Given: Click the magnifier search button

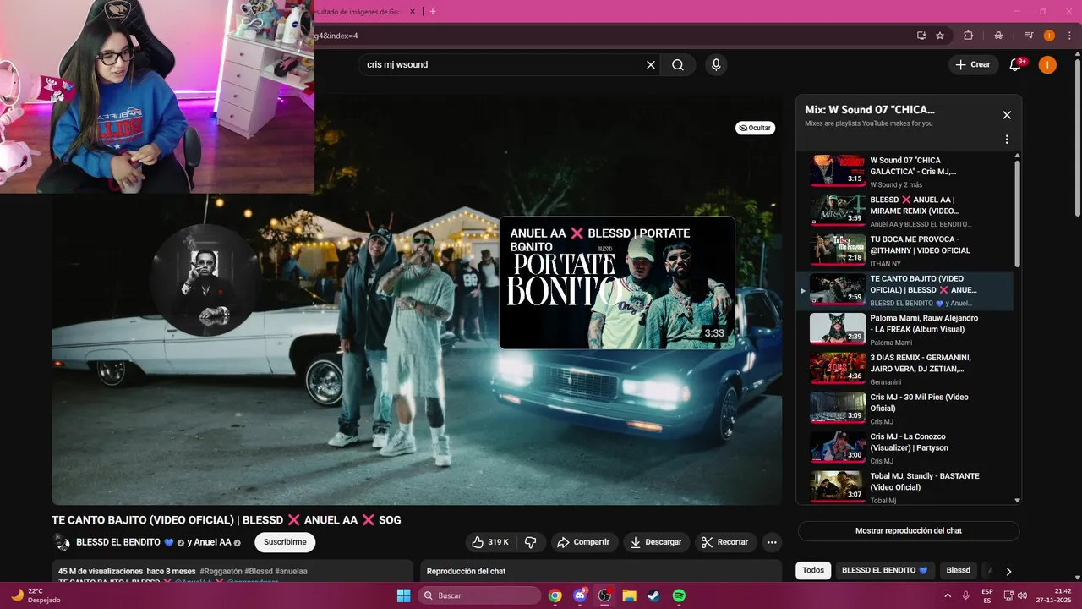Looking at the screenshot, I should pos(678,64).
